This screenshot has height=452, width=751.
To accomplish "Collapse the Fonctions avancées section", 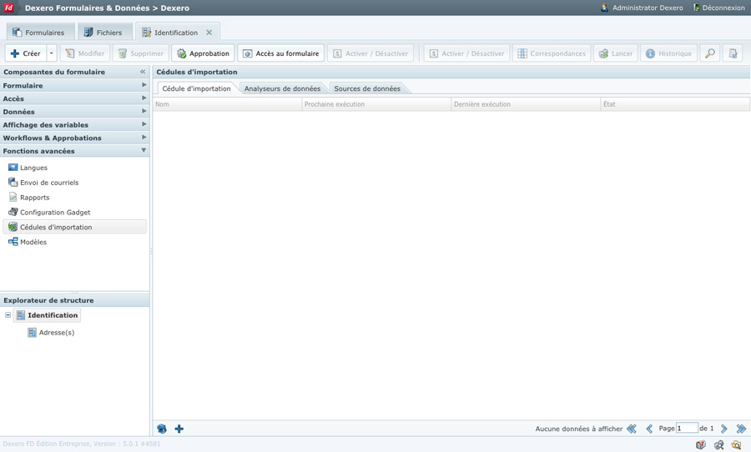I will 144,151.
